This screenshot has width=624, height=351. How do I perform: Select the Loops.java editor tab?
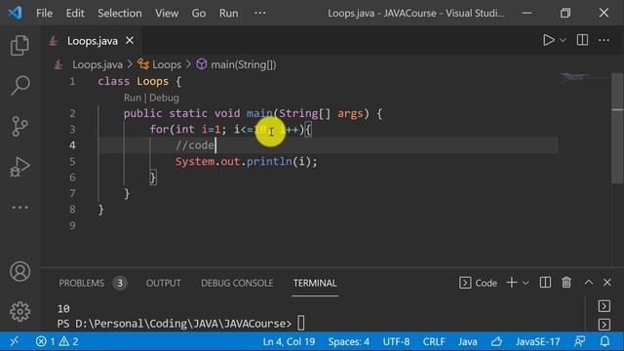click(92, 41)
